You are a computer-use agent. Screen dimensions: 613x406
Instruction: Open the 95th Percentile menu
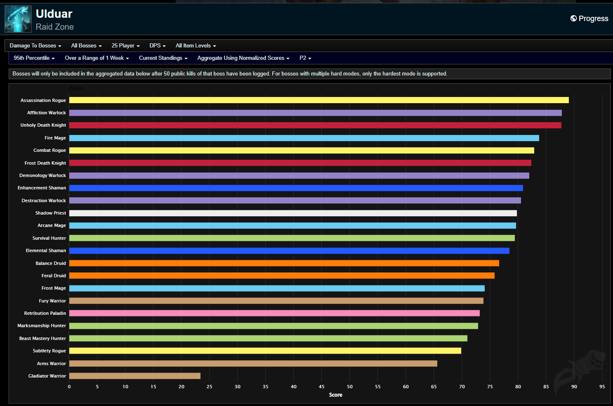(x=34, y=58)
